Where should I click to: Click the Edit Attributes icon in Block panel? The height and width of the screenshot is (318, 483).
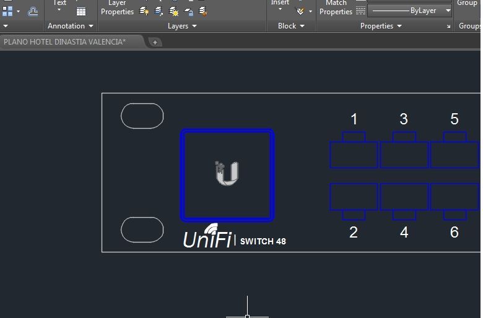click(301, 11)
